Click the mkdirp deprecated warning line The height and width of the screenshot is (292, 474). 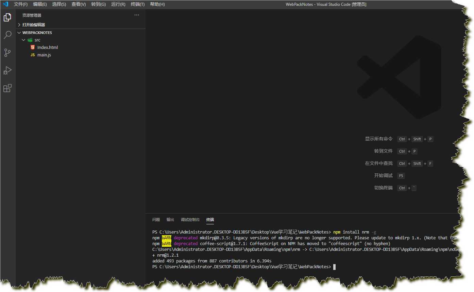click(304, 238)
